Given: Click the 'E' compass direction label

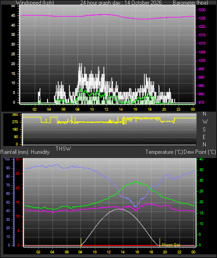Looking at the screenshot, I should pyautogui.click(x=204, y=137).
